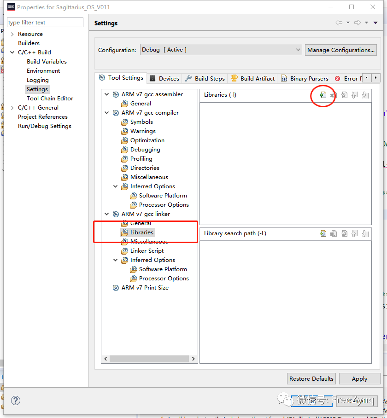Click Move Up icon in Library search path toolbar
Viewport: 387px width, 418px height.
(354, 233)
